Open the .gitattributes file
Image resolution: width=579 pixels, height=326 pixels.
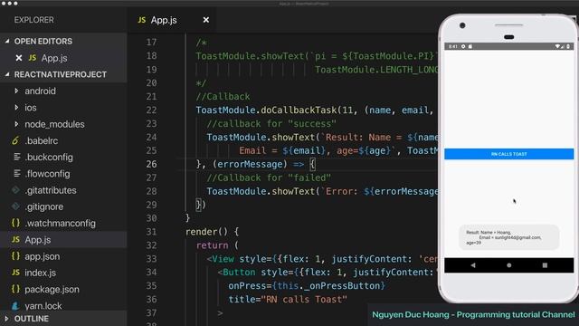point(51,190)
